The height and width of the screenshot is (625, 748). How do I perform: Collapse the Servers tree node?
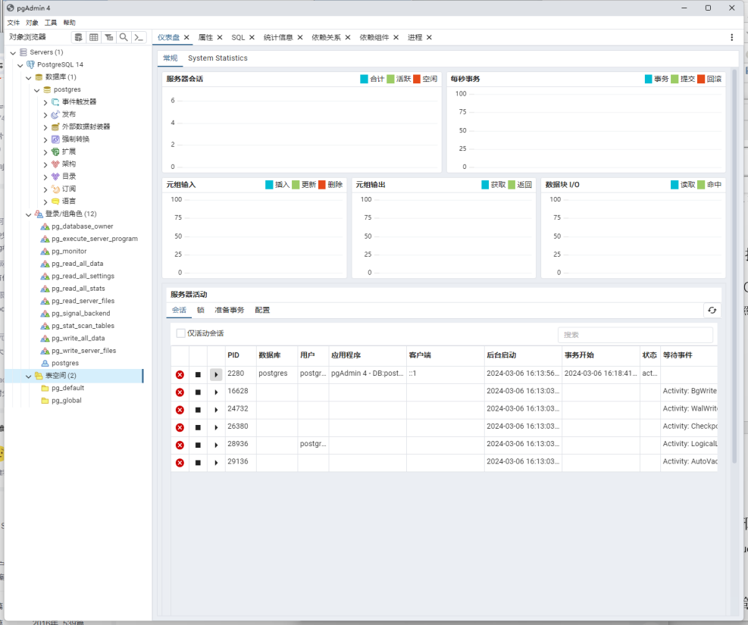[x=13, y=52]
